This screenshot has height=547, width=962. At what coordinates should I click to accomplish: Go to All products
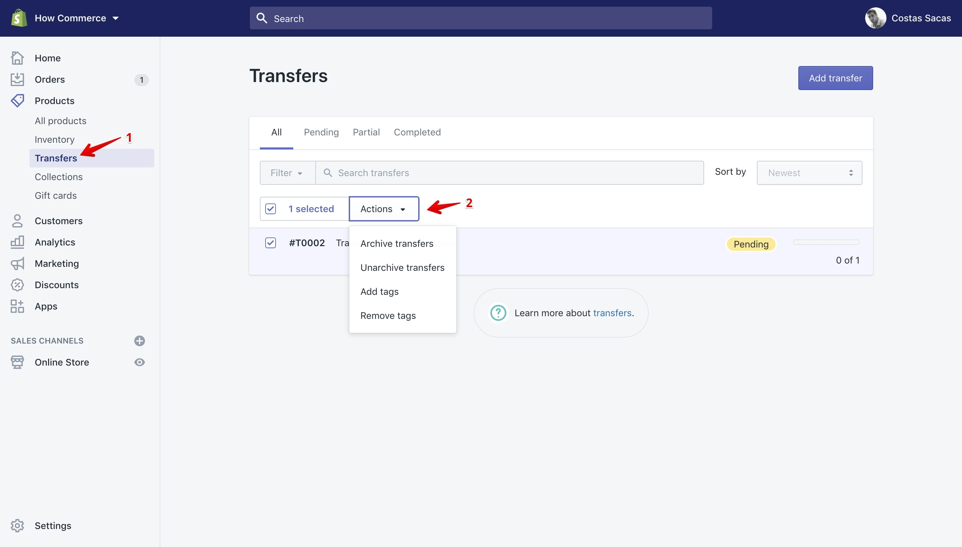(60, 121)
